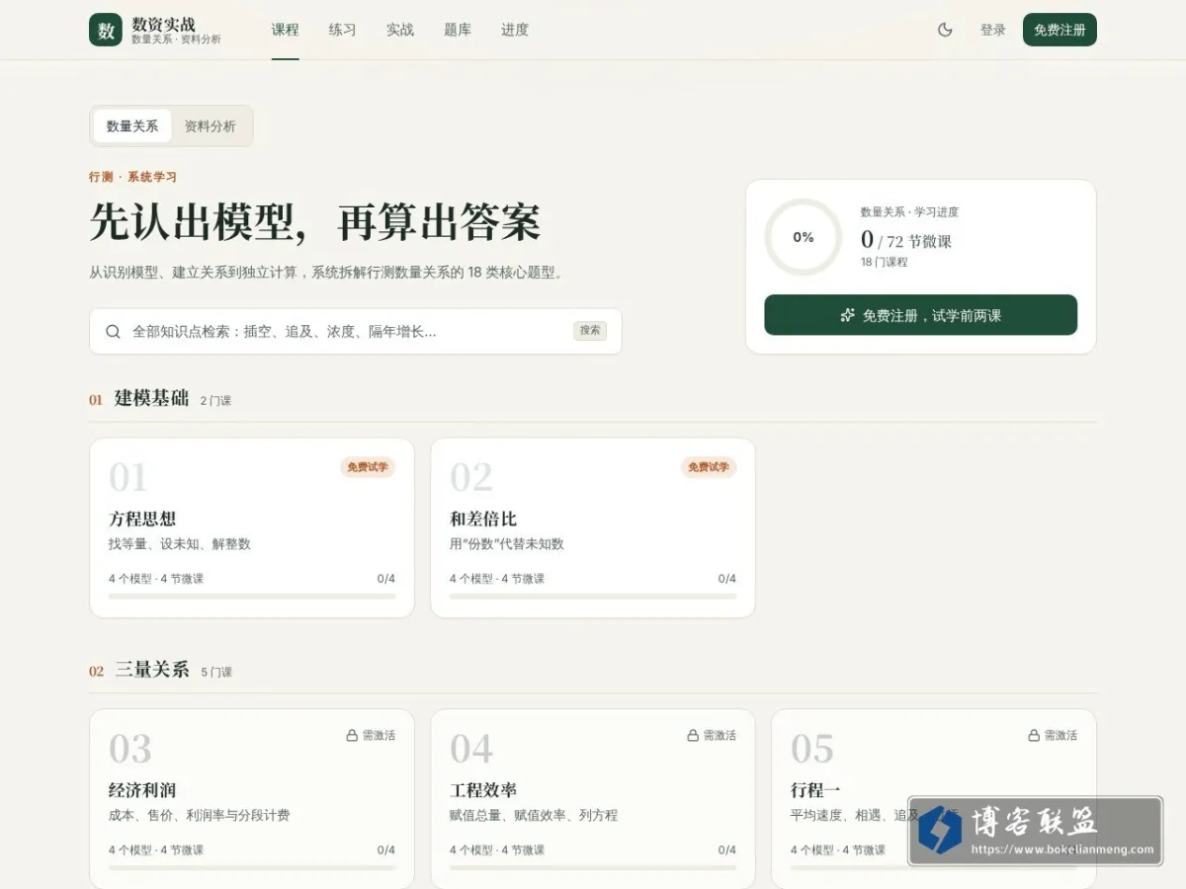
Task: Click 先认出模型，再算出答案 headline
Action: pos(315,222)
